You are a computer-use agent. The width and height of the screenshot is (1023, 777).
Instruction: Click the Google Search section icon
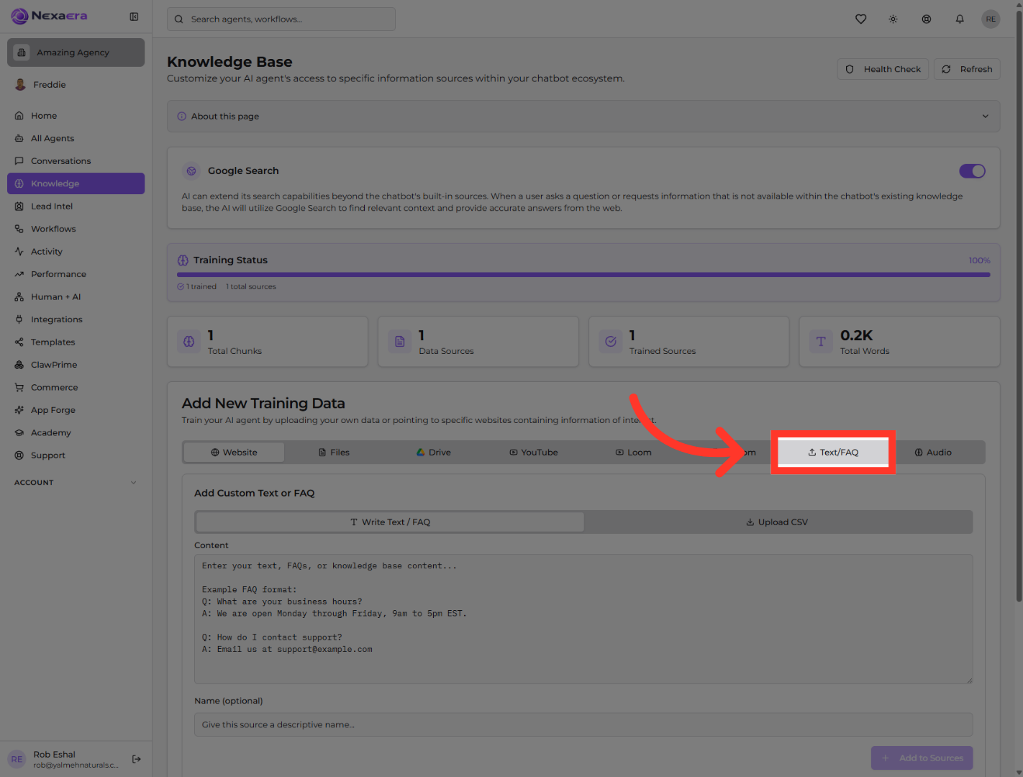pyautogui.click(x=191, y=171)
